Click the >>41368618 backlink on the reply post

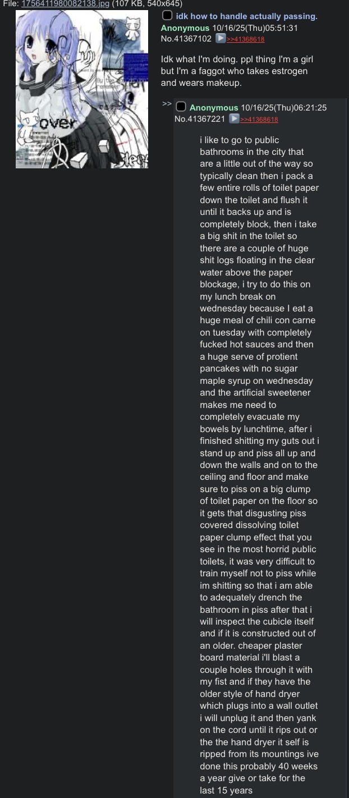coord(259,120)
